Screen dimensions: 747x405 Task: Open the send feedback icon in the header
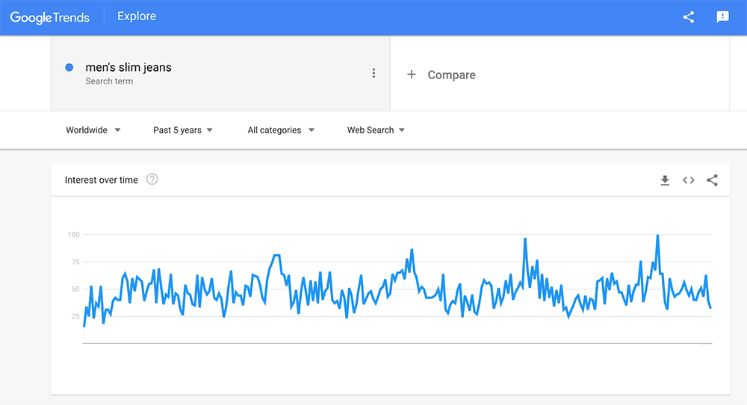pyautogui.click(x=722, y=17)
